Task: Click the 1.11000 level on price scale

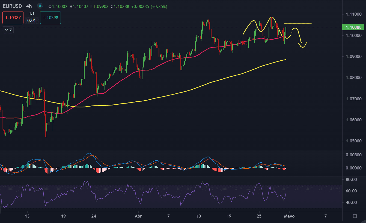Action: click(353, 14)
